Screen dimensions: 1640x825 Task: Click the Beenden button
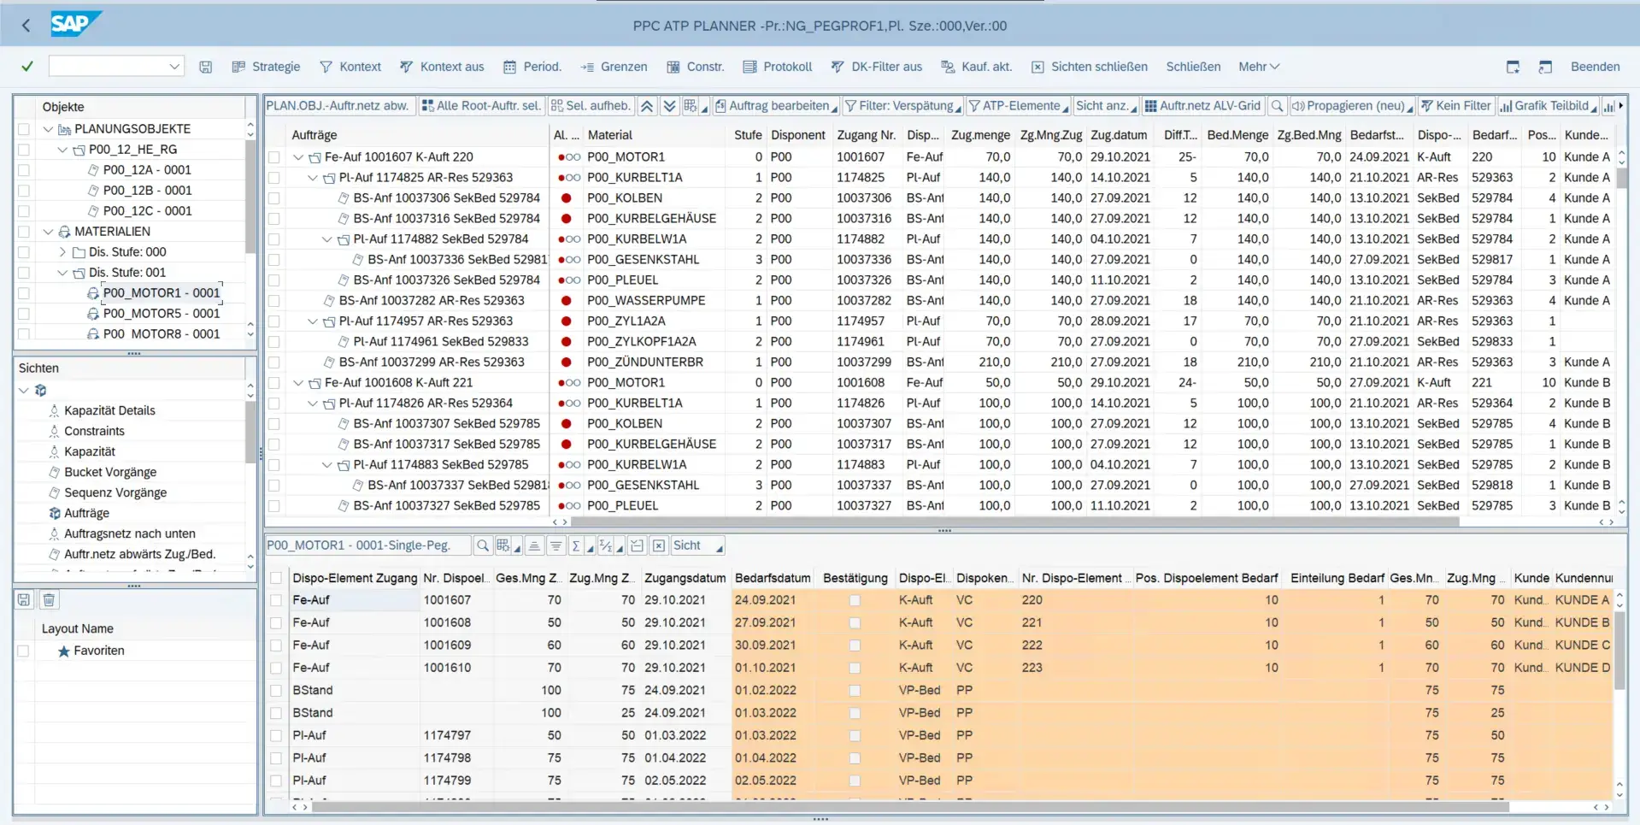[x=1595, y=67]
